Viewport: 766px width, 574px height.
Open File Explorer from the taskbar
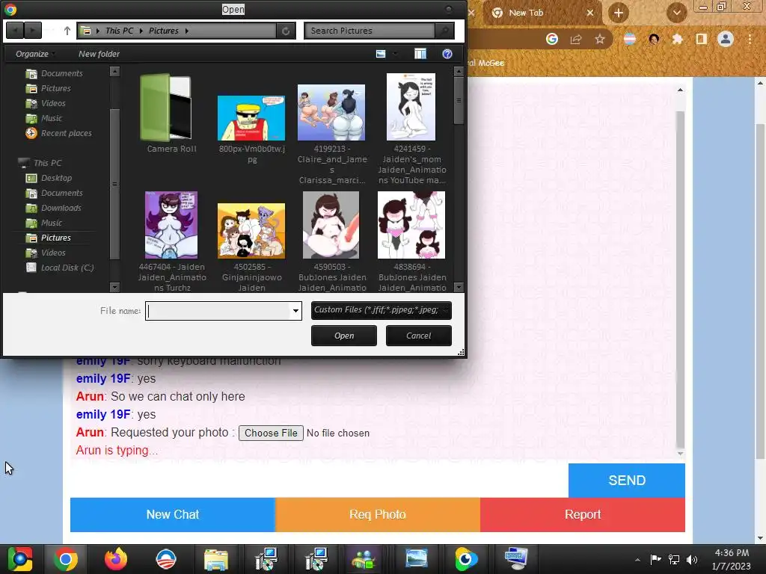pyautogui.click(x=216, y=559)
